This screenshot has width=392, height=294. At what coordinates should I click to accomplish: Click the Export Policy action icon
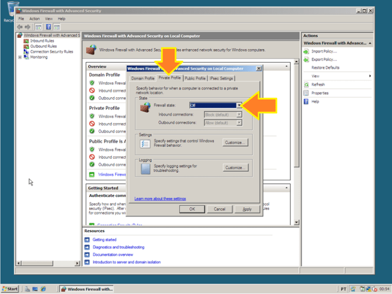[306, 60]
